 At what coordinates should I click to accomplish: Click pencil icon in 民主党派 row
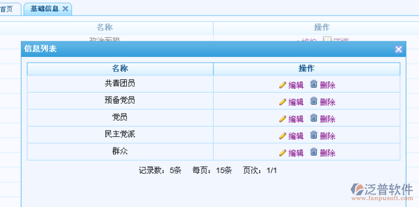click(x=283, y=136)
